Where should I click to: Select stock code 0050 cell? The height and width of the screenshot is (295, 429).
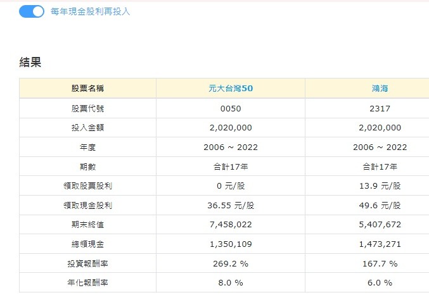pyautogui.click(x=231, y=108)
